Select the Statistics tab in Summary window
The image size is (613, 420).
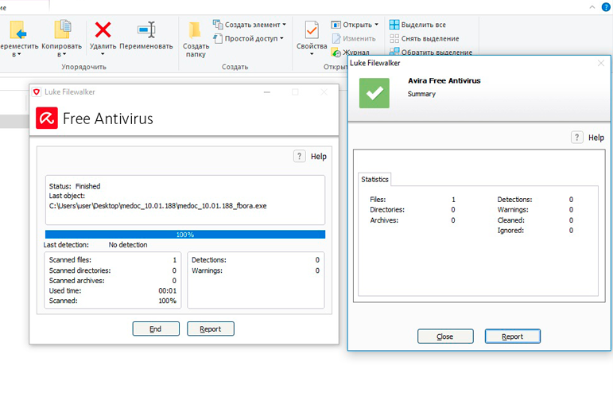(x=374, y=180)
